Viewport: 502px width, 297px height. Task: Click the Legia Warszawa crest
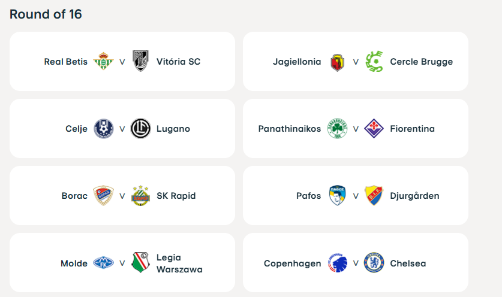coord(140,262)
